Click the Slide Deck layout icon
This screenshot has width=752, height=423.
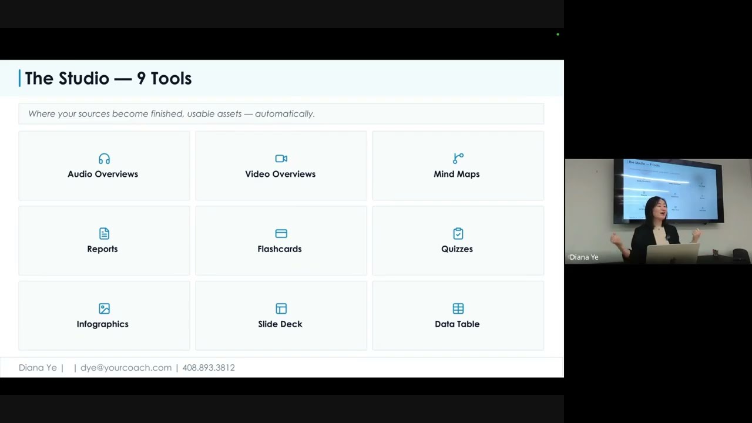coord(281,308)
